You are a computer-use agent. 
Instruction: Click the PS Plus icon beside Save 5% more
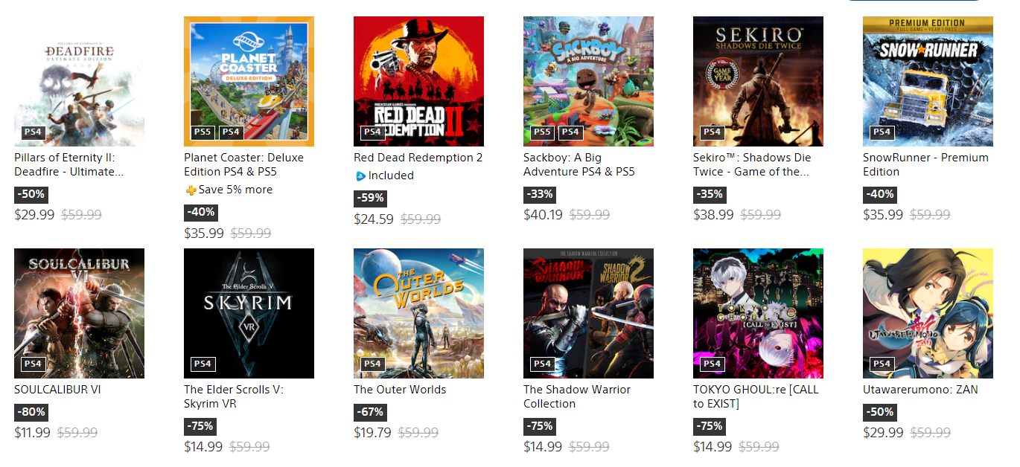pos(191,190)
